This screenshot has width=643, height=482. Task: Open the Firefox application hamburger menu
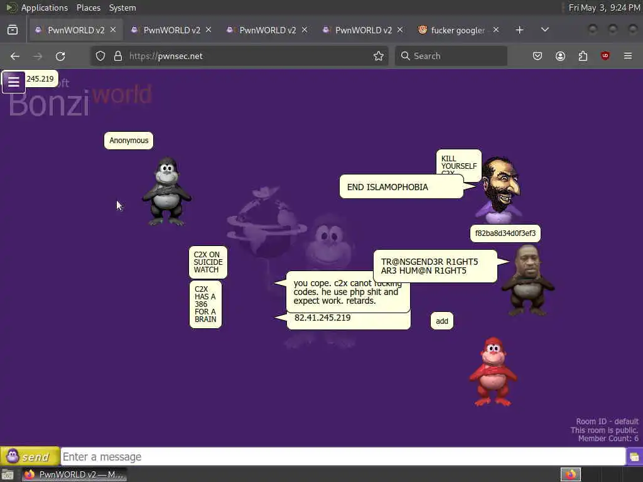coord(628,56)
